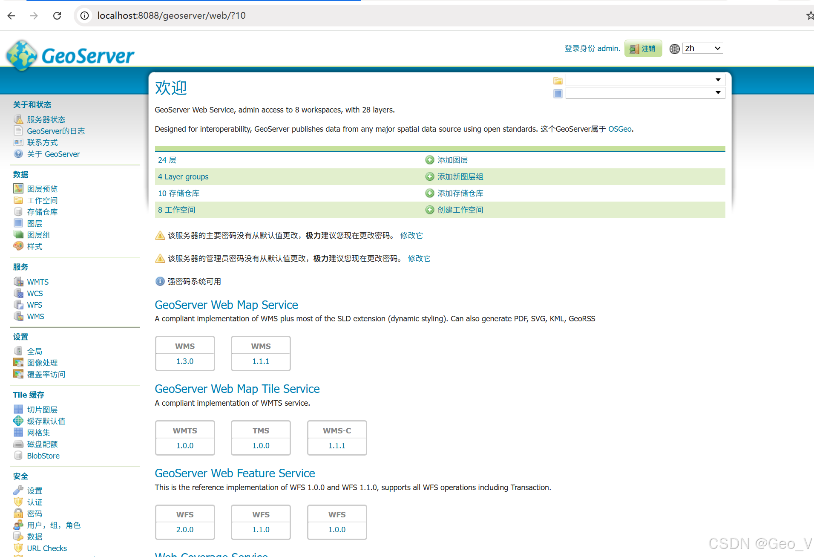Follow the OSGeo link
The height and width of the screenshot is (557, 814).
(x=620, y=129)
